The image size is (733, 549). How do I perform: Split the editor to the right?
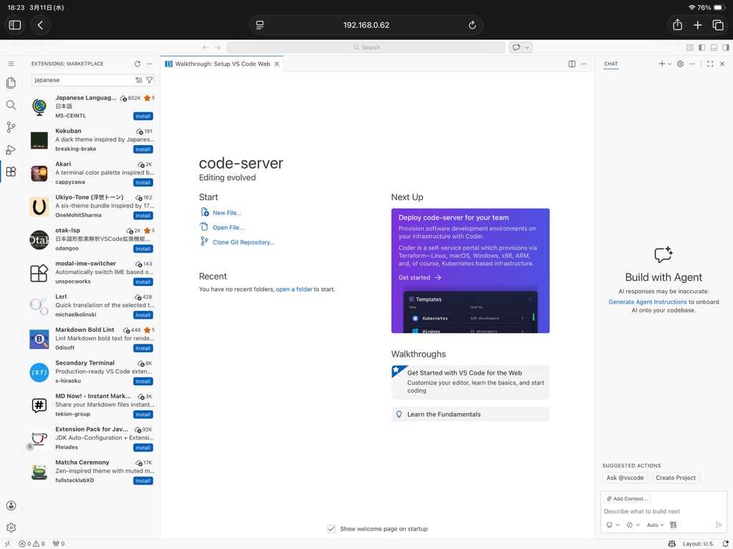(572, 64)
